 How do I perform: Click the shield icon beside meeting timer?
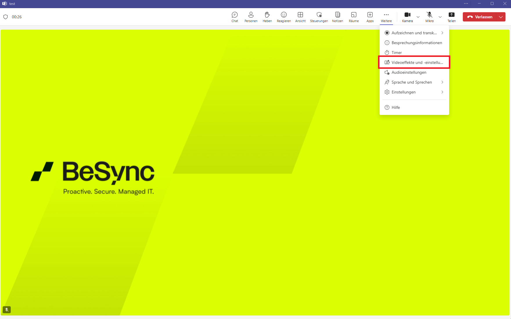pos(6,17)
